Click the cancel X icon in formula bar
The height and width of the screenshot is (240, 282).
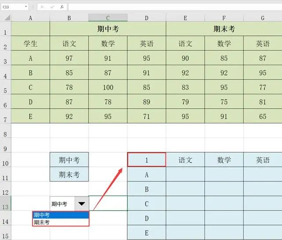[x=42, y=7]
